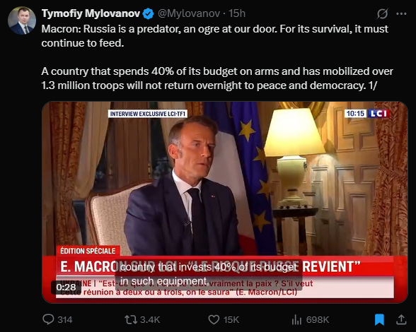Open the share tweet icon

click(x=401, y=319)
